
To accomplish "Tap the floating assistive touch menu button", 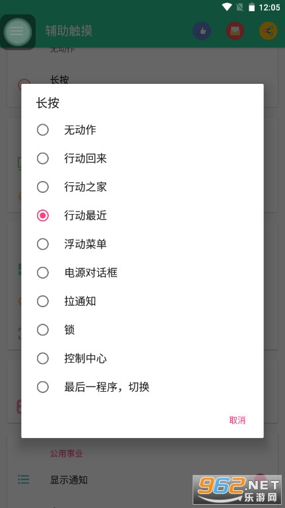I will pyautogui.click(x=17, y=32).
